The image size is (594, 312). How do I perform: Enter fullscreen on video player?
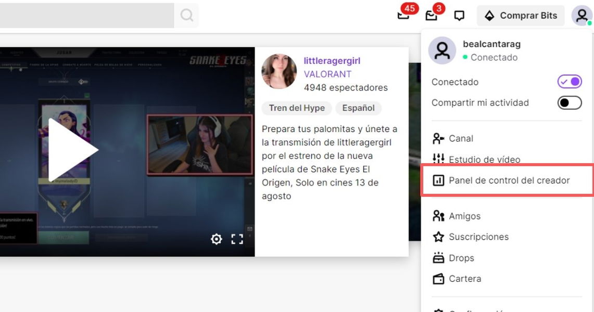237,239
